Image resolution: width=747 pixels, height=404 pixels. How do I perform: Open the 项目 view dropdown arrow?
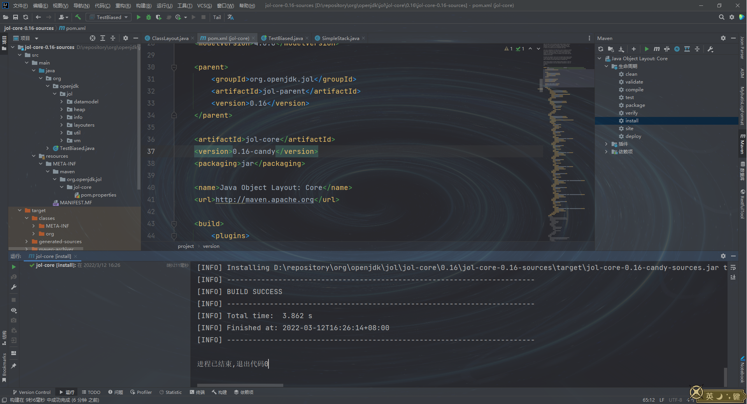click(37, 38)
